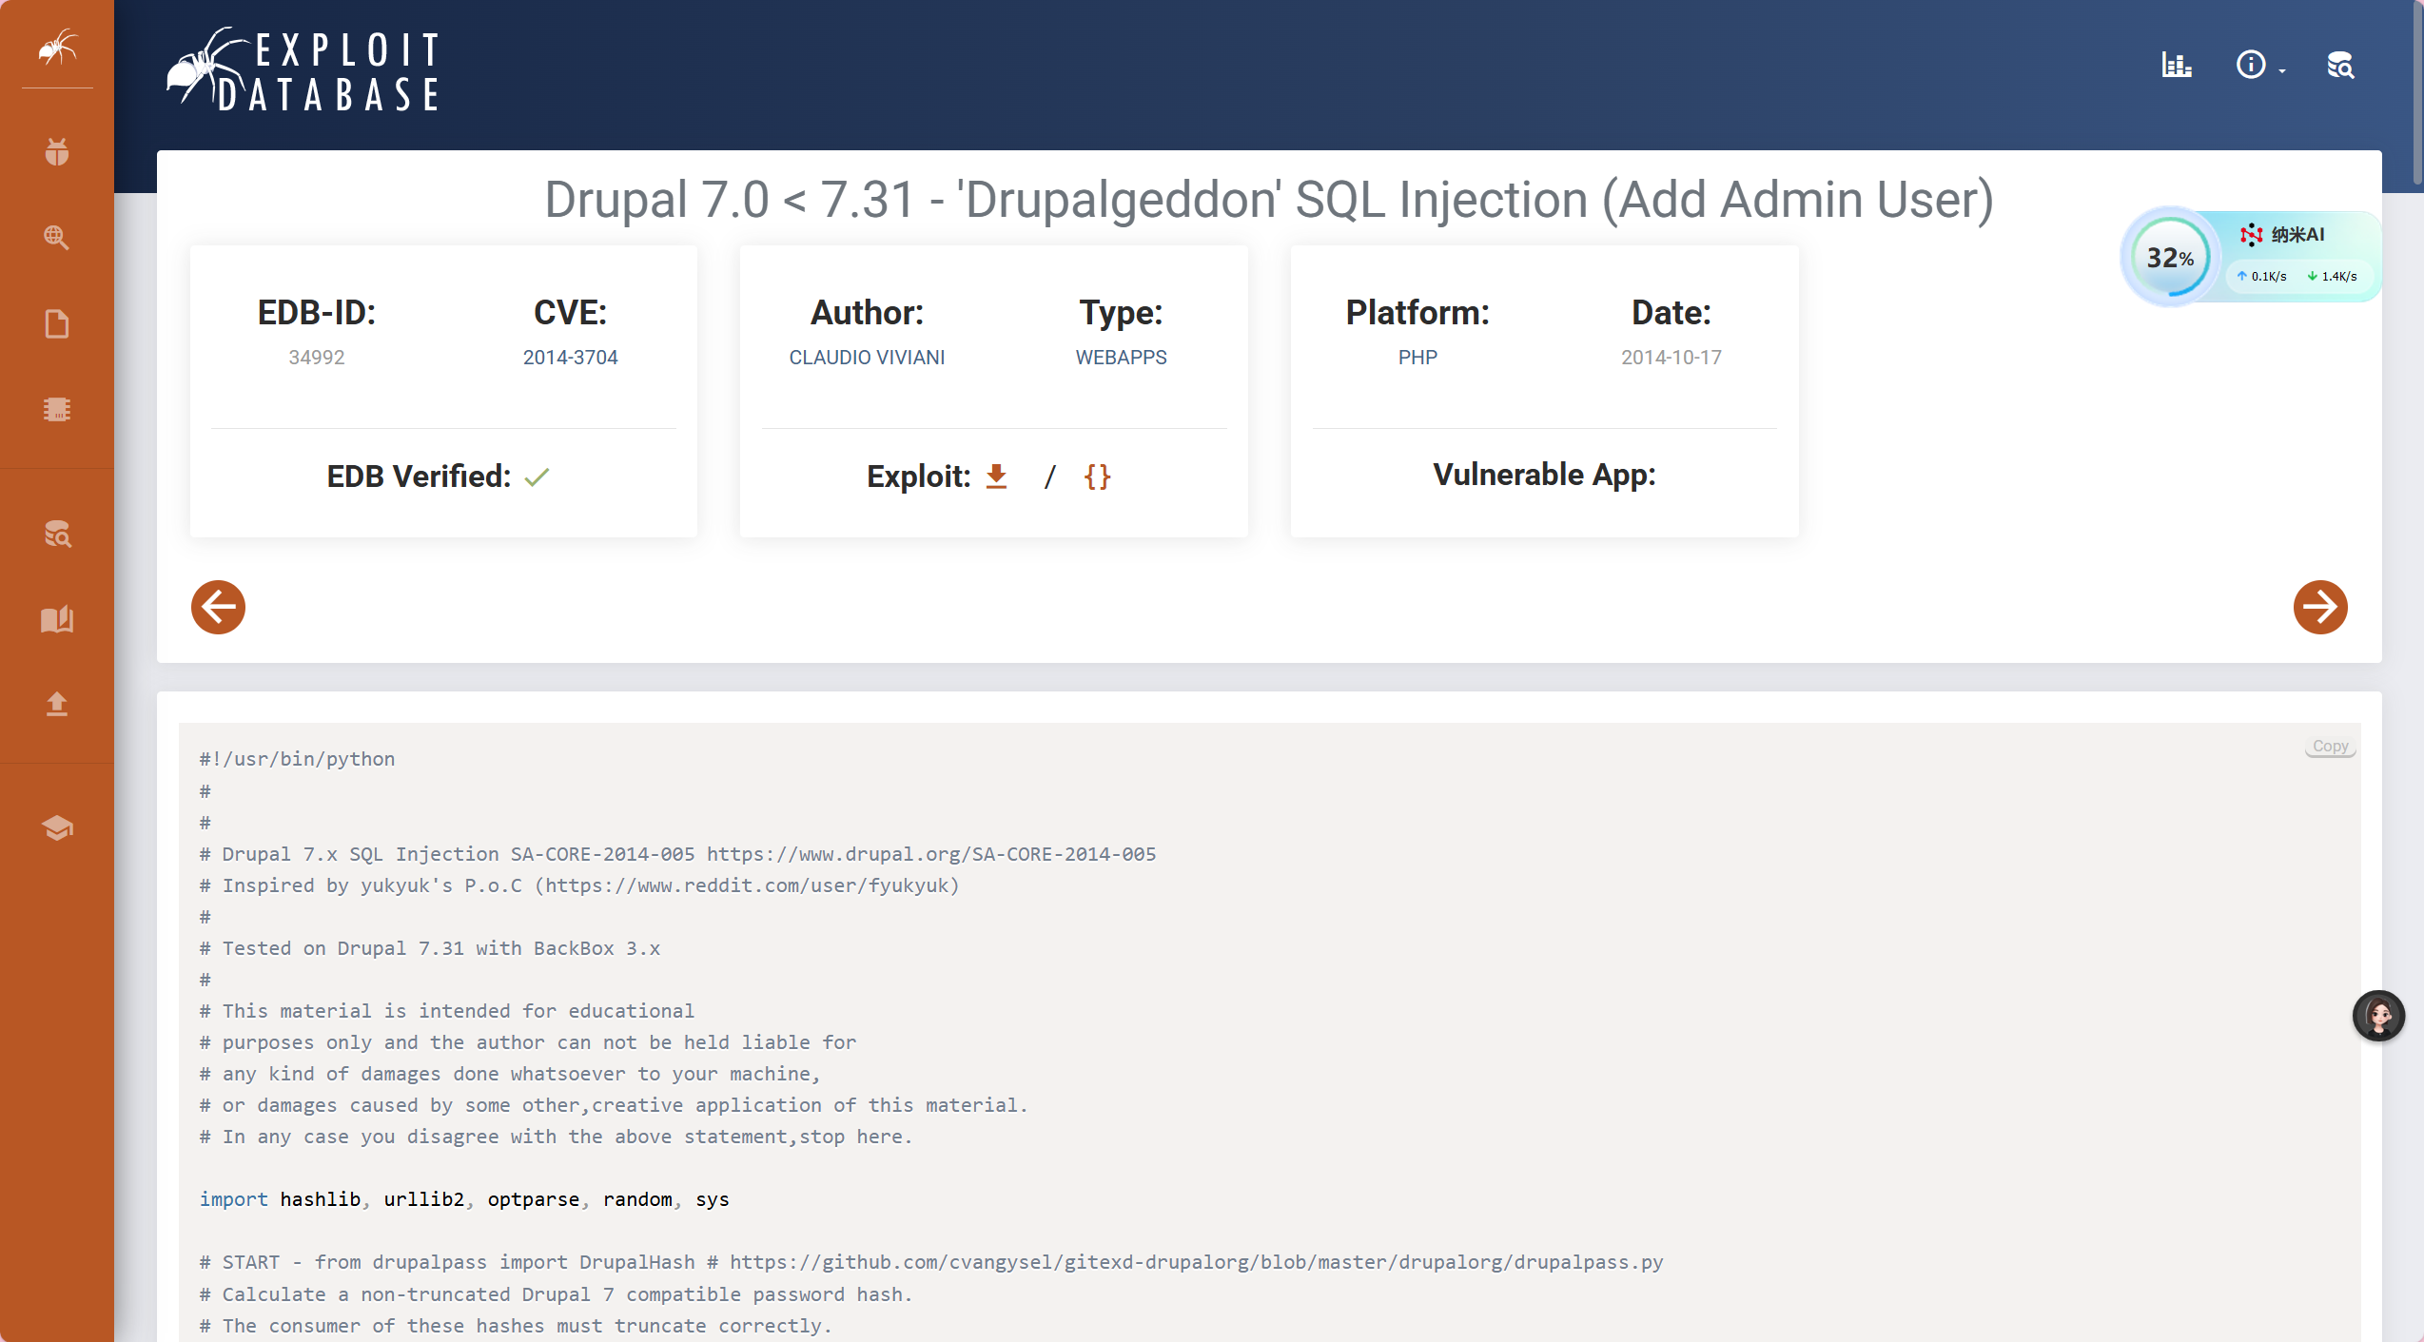Go to previous exploit with left arrow

coord(218,607)
